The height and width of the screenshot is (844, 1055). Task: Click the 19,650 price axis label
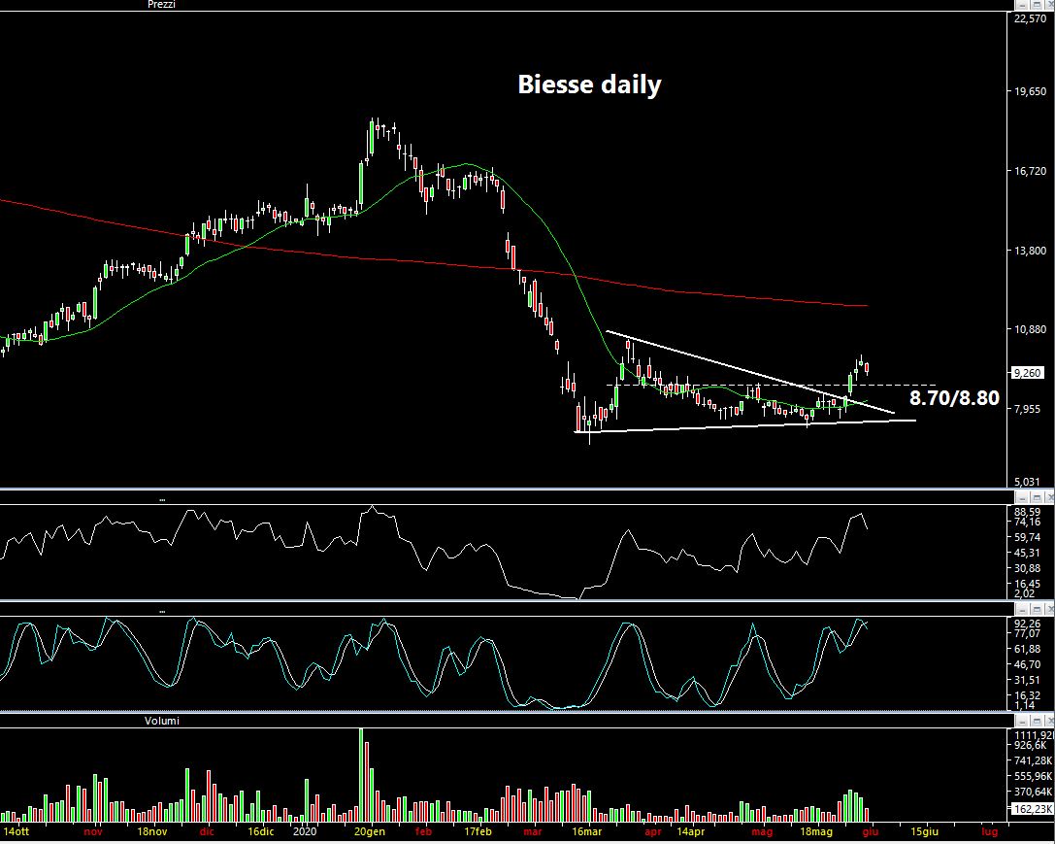pos(1031,91)
